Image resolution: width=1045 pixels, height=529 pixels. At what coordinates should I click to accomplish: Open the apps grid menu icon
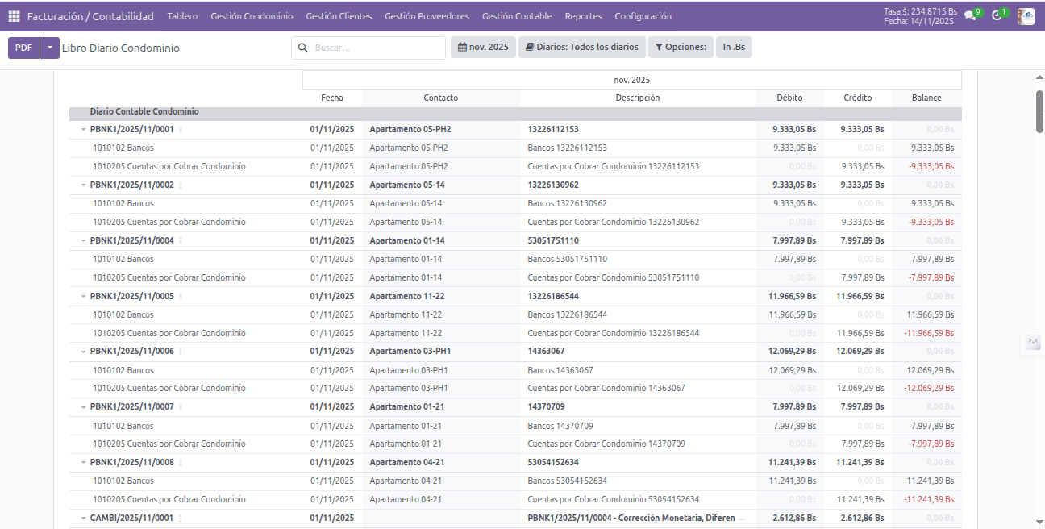[x=14, y=16]
